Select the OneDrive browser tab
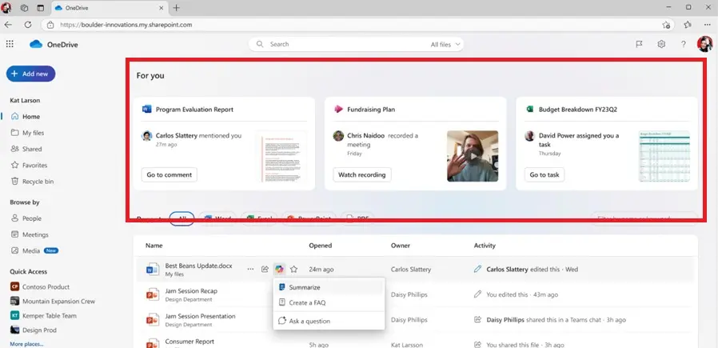 pyautogui.click(x=109, y=8)
